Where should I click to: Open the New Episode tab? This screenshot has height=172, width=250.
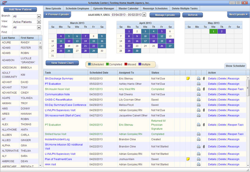pos(53,8)
